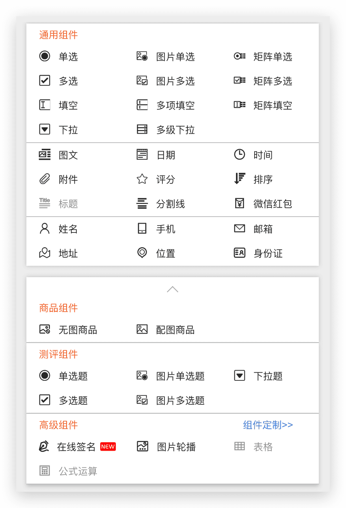Click the 多选 checkbox icon in 通用组件
This screenshot has height=508, width=346.
click(x=45, y=80)
